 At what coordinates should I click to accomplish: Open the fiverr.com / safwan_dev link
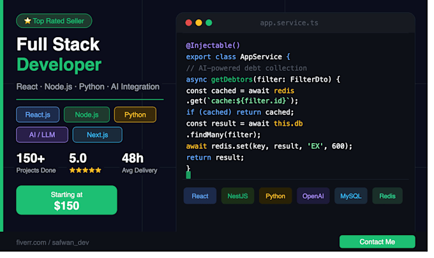click(x=52, y=243)
